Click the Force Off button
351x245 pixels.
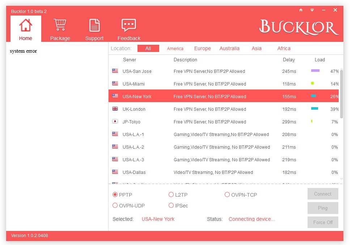pos(323,222)
